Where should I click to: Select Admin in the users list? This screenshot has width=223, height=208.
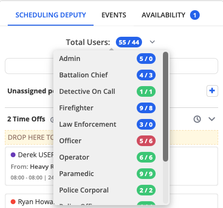pos(107,59)
